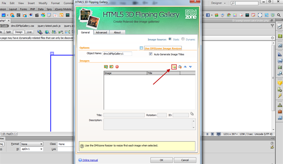This screenshot has height=164, width=283.
Task: Toggle Auto Generate Image Titles checkbox
Action: tap(151, 54)
